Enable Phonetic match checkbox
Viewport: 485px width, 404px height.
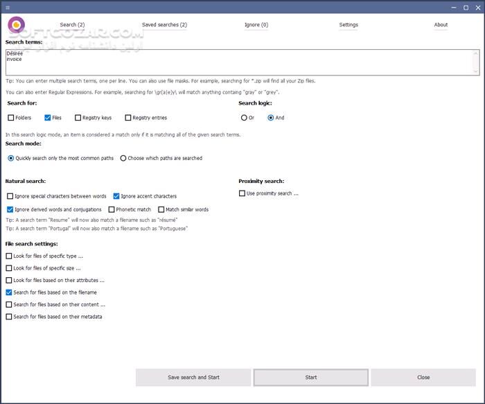112,209
